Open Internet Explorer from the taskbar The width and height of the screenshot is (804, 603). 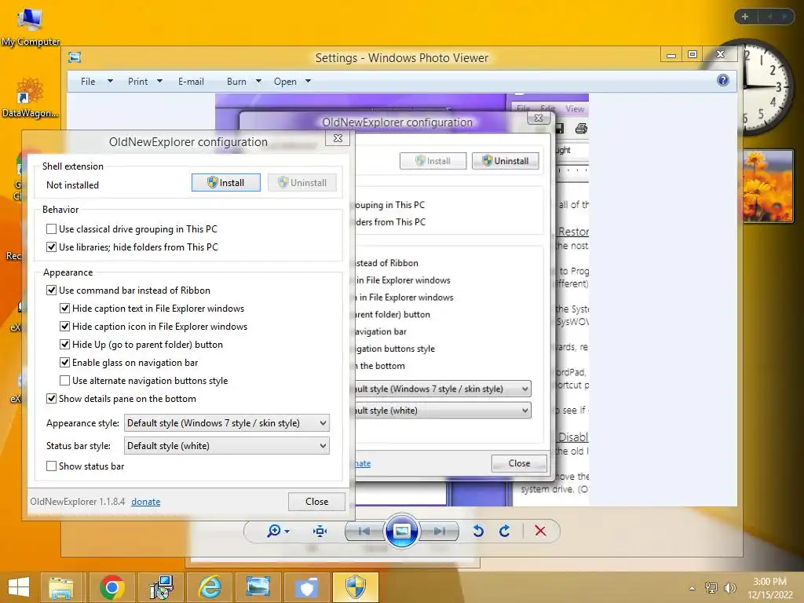210,587
